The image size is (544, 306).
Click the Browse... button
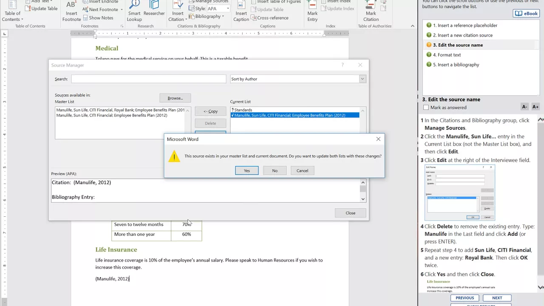click(x=175, y=98)
